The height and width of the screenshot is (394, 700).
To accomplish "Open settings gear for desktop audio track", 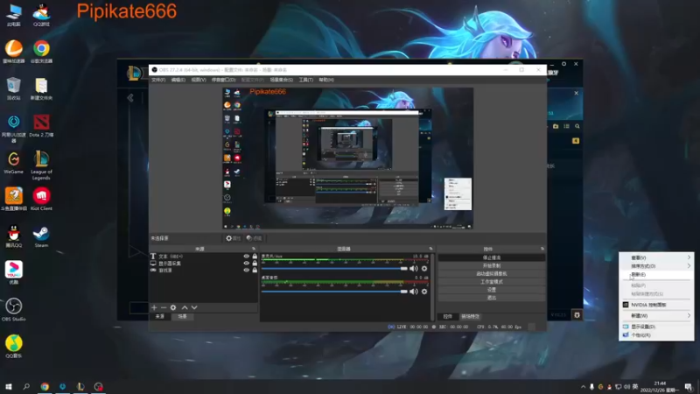I will point(424,292).
